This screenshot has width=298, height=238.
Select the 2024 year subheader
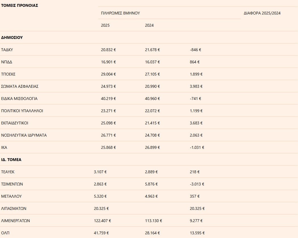click(149, 25)
